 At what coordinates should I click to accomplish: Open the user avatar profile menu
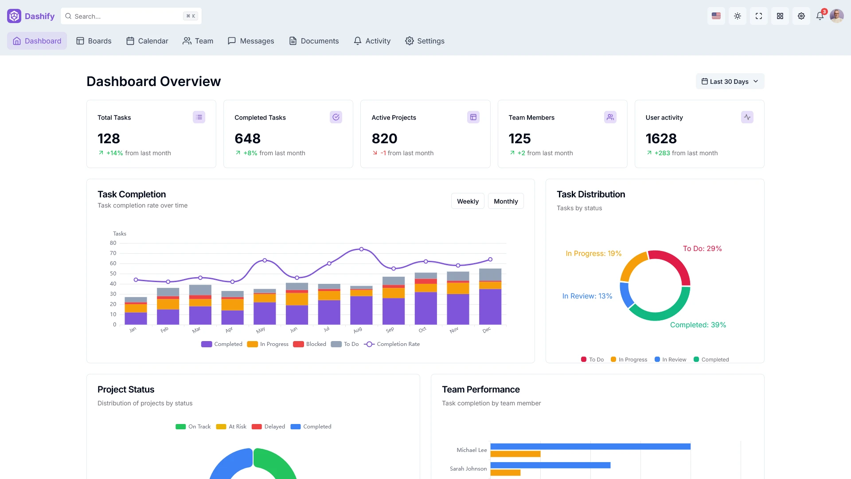tap(837, 16)
